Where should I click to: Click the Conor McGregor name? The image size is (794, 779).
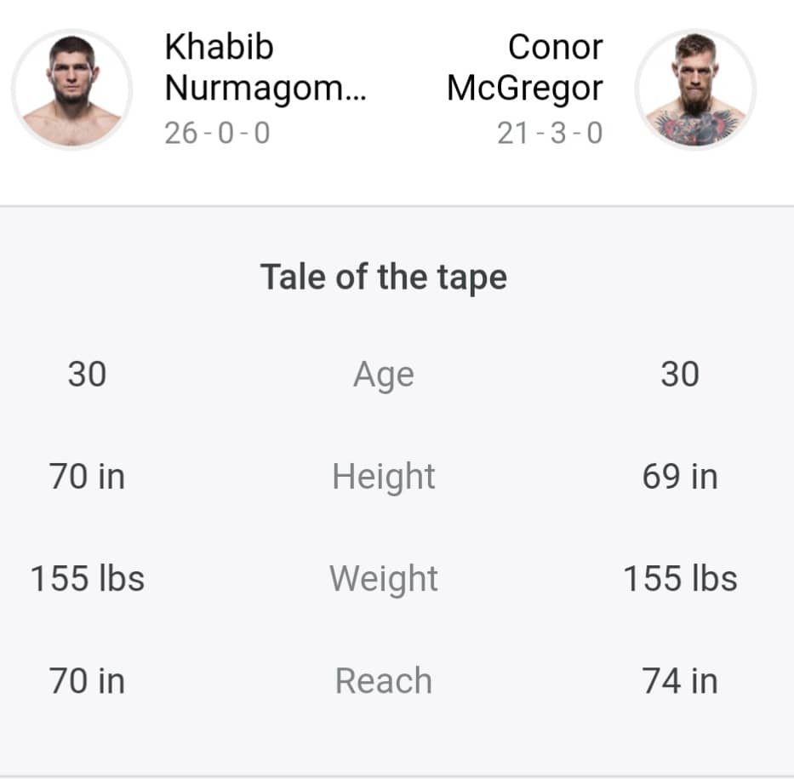pos(525,67)
